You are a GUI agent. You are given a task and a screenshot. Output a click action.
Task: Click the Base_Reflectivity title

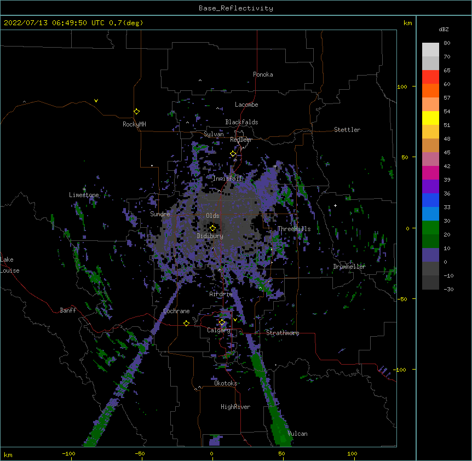point(236,8)
